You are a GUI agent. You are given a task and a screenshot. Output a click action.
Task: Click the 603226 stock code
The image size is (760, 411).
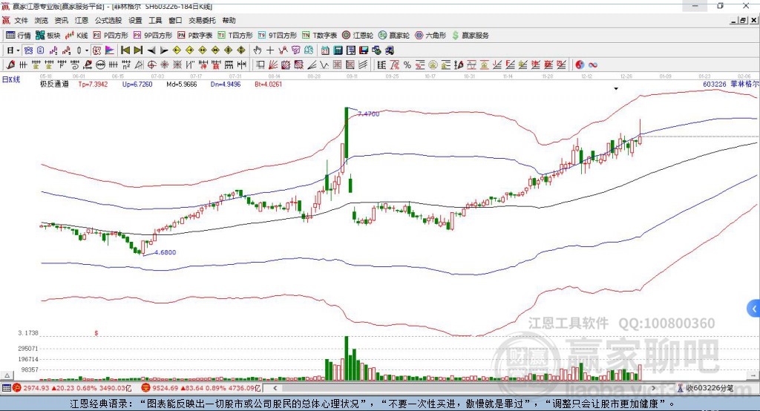tap(715, 85)
